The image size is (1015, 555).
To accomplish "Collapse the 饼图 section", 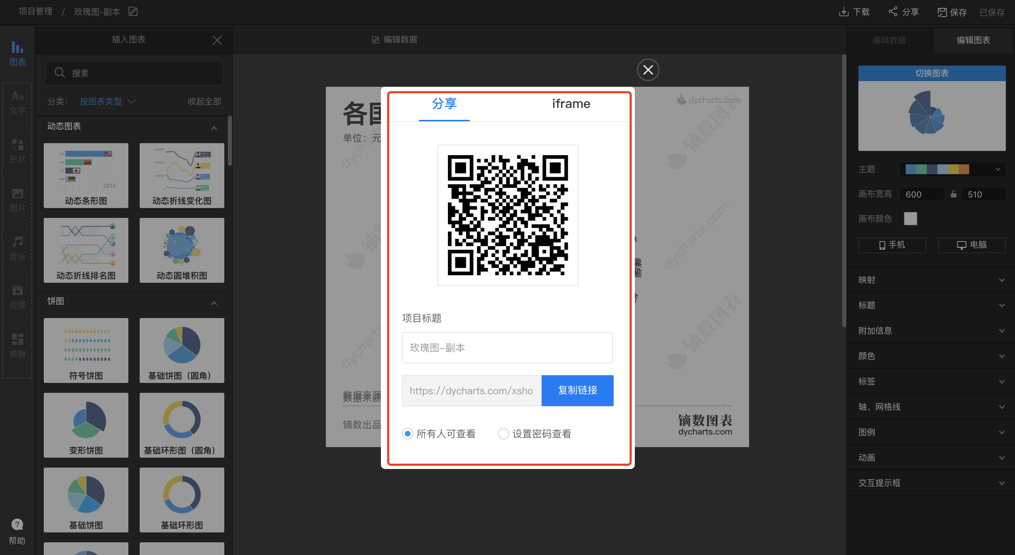I will (214, 303).
